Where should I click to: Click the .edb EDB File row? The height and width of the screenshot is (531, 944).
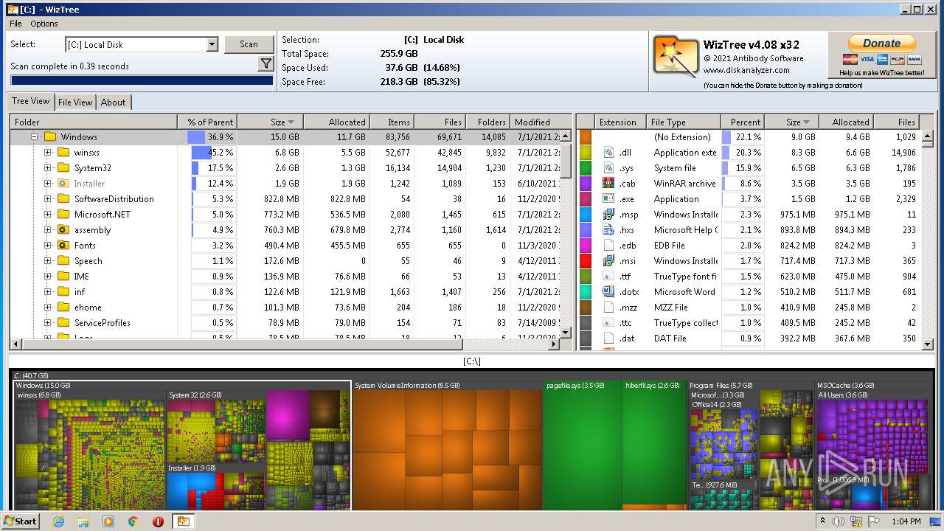tap(749, 246)
